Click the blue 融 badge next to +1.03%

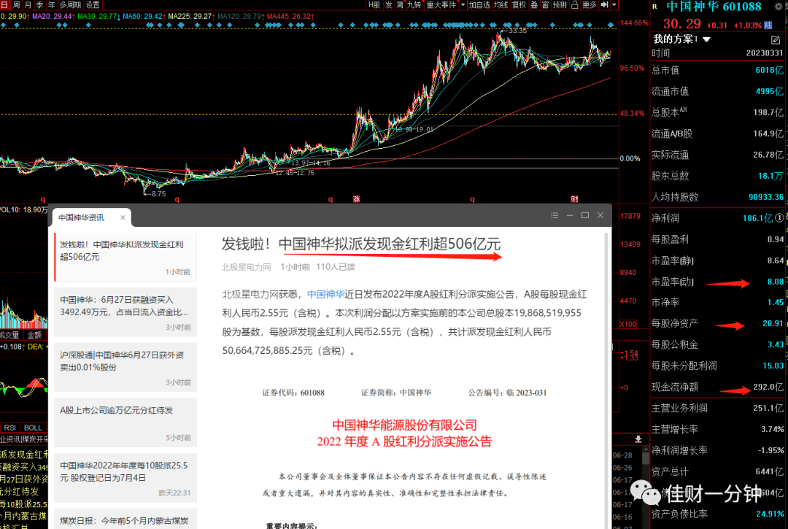tap(768, 25)
